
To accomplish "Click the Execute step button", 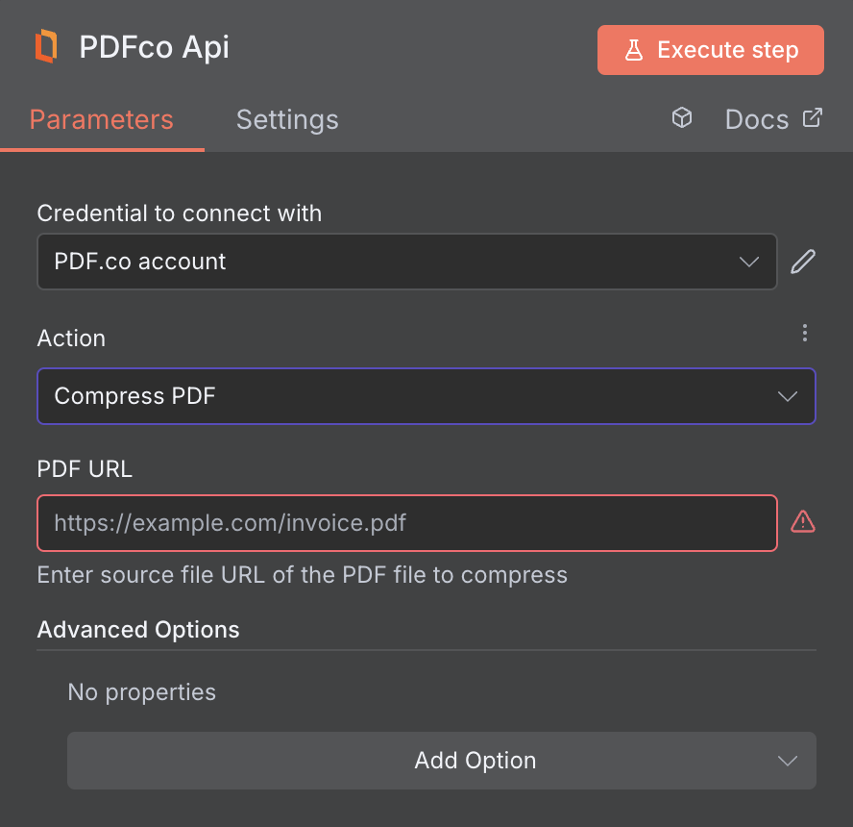I will pos(711,49).
